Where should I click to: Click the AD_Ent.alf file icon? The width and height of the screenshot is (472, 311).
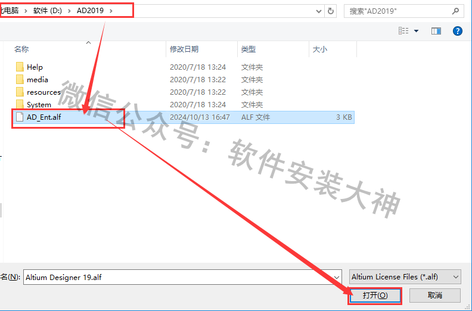click(x=20, y=117)
